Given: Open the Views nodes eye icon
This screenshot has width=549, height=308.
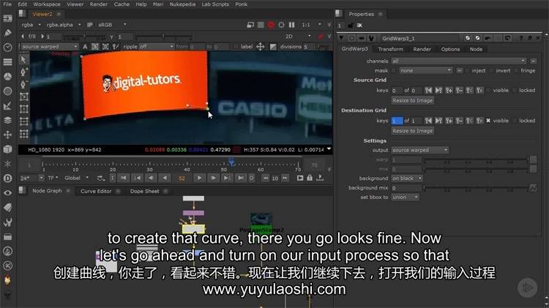Looking at the screenshot, I should coord(7,193).
